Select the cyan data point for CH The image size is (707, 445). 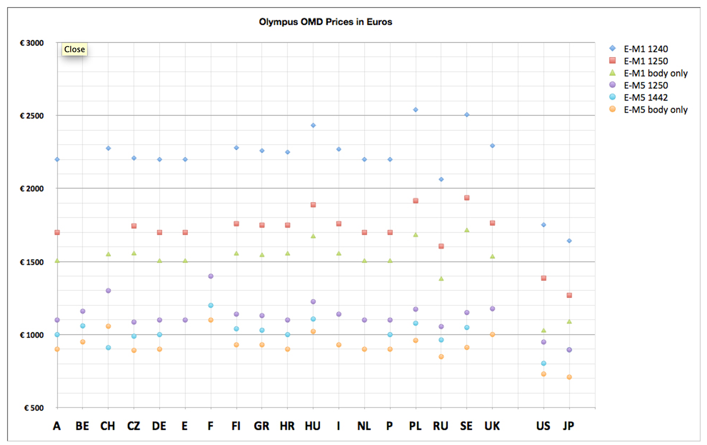108,348
